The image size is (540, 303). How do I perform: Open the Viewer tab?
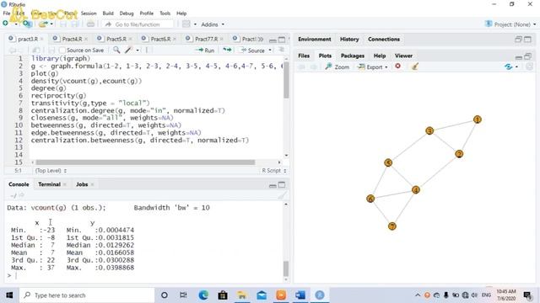tap(403, 56)
